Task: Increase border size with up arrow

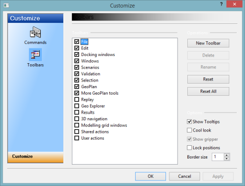Action: coord(227,155)
